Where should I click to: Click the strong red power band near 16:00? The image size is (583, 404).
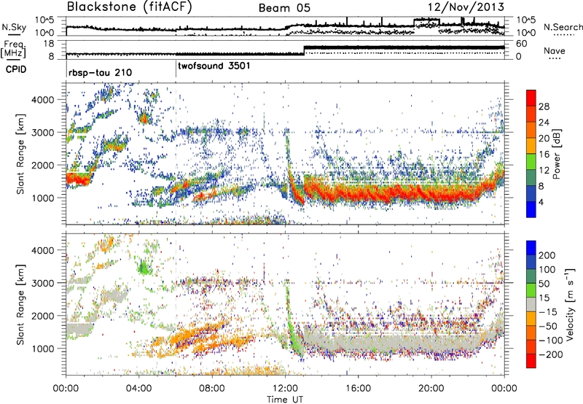point(358,193)
